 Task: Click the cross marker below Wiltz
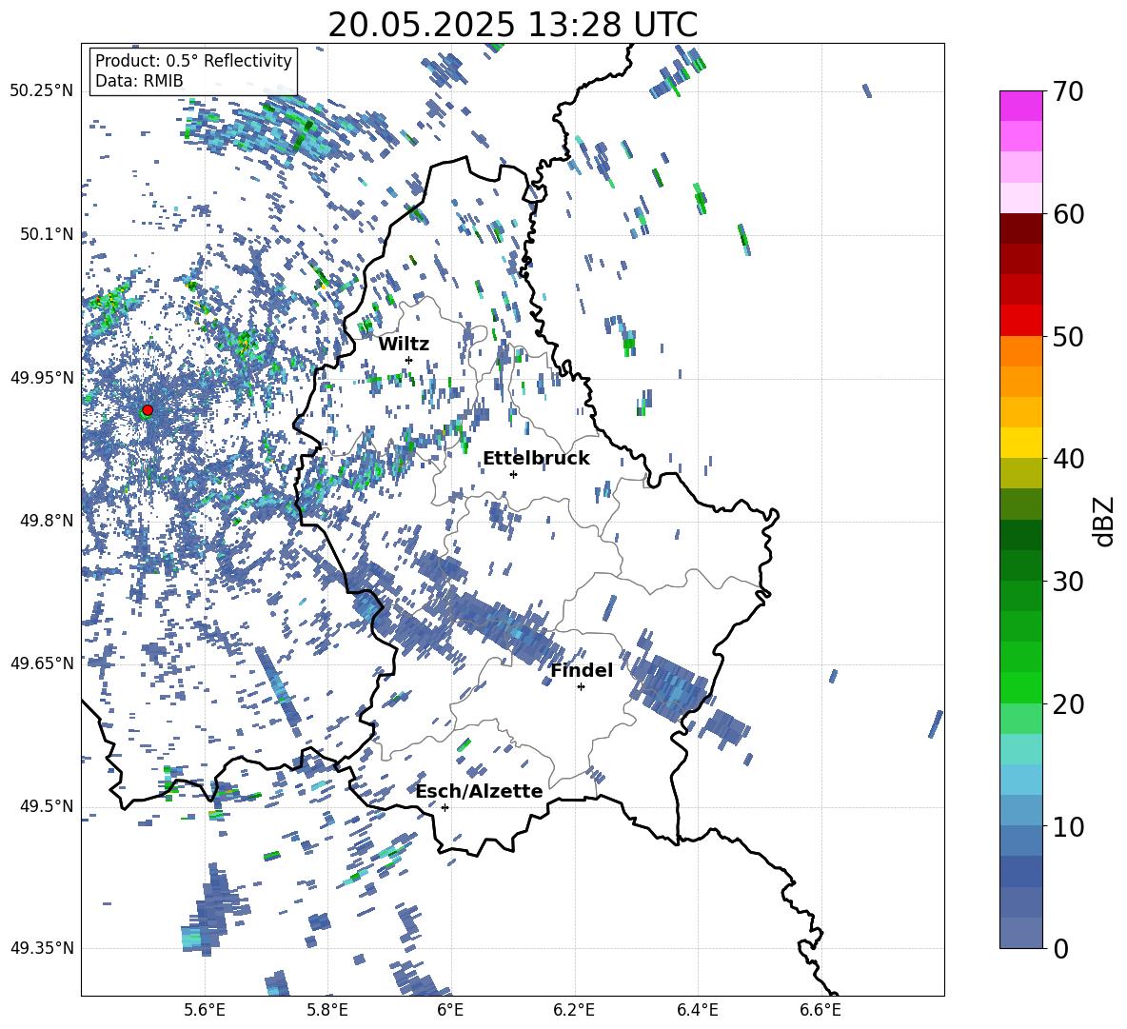[x=409, y=360]
